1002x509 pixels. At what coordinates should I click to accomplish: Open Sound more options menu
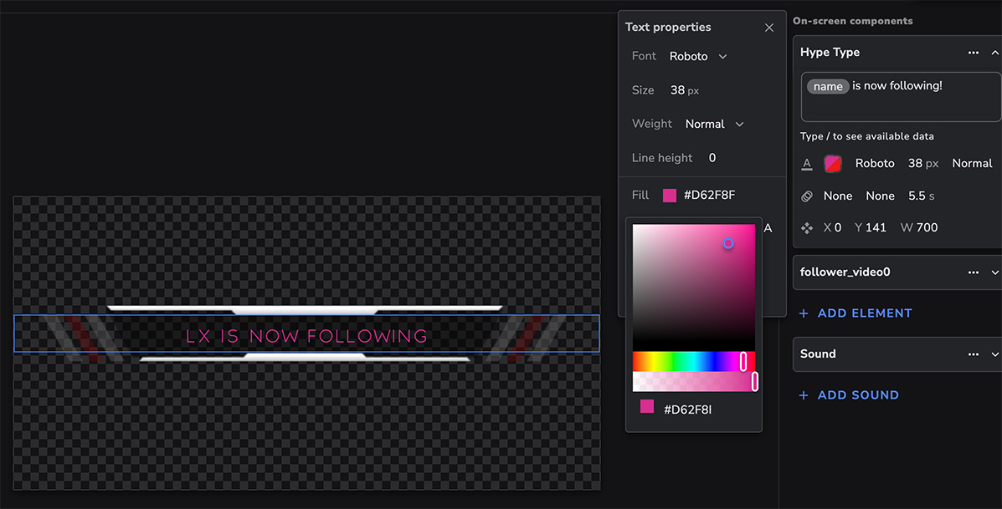973,354
